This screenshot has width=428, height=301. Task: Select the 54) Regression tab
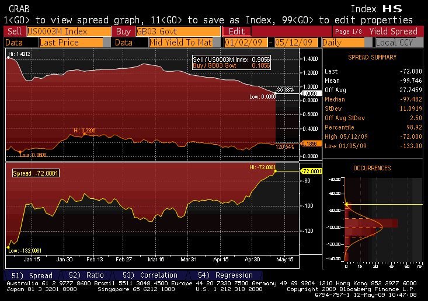tap(225, 275)
